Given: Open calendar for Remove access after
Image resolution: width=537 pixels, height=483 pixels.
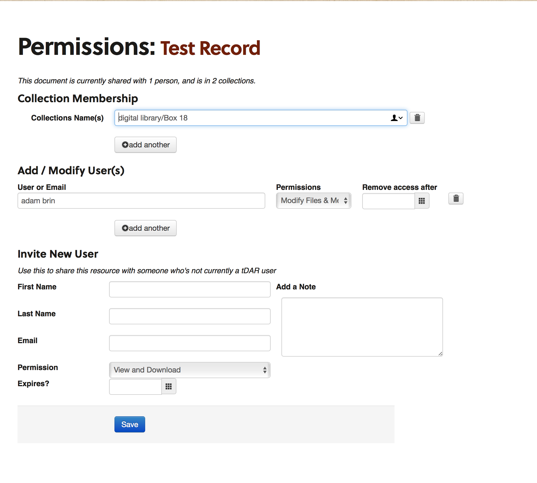Looking at the screenshot, I should pos(422,201).
